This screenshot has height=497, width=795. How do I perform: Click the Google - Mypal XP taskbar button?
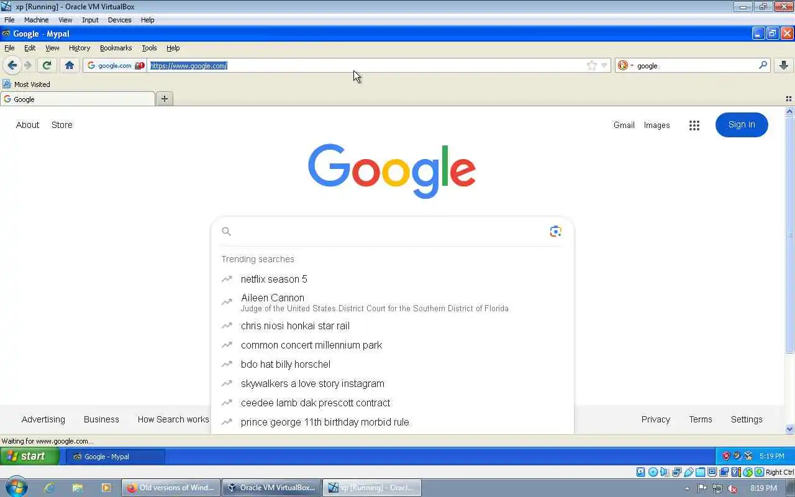click(116, 457)
